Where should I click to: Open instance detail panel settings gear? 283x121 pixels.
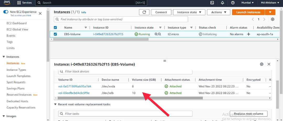(x=262, y=64)
